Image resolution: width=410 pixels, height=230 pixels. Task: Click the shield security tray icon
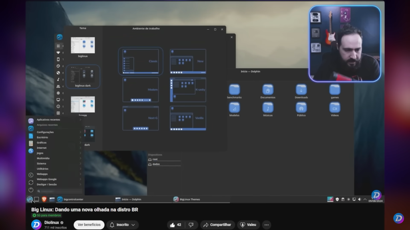pos(337,200)
